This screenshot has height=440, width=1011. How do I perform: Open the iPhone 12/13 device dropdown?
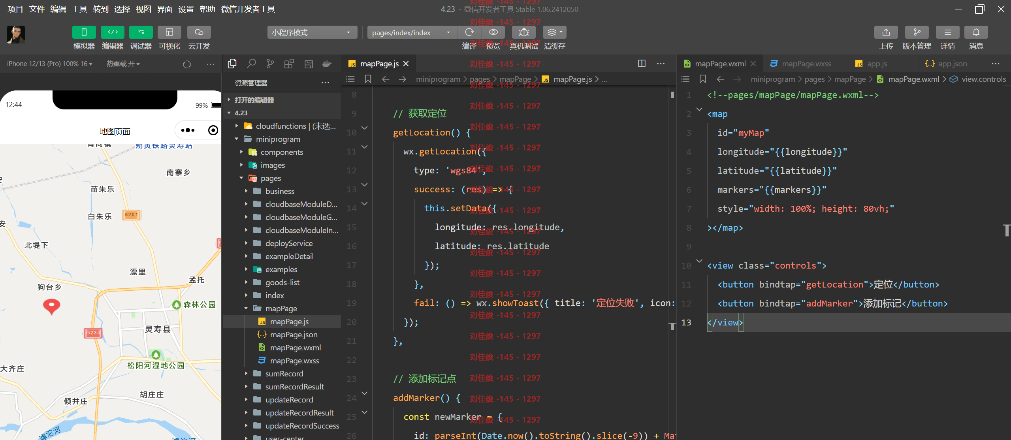50,64
